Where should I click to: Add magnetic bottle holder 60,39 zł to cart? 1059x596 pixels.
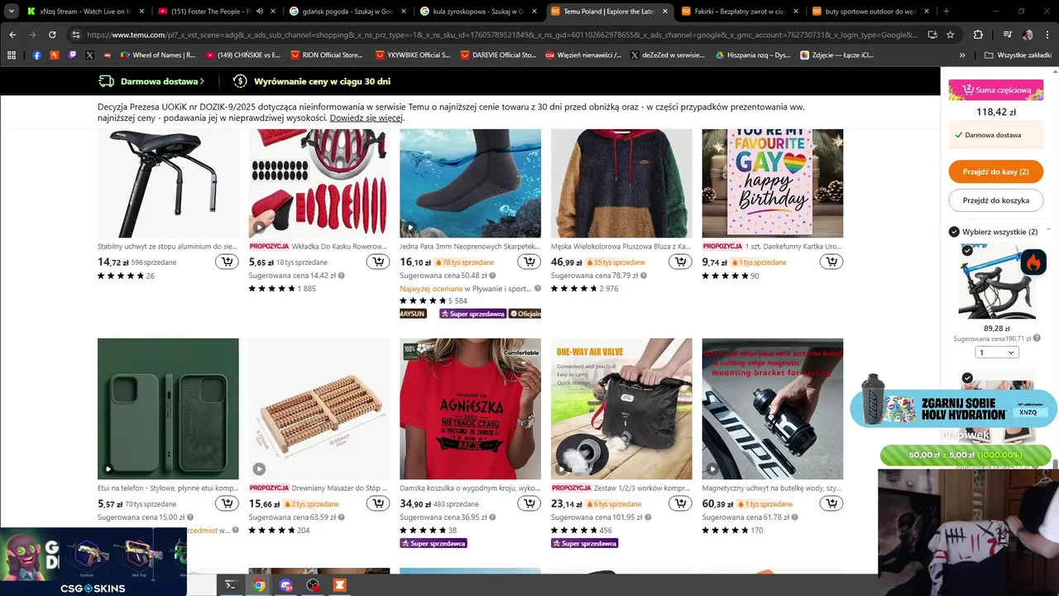pyautogui.click(x=831, y=504)
